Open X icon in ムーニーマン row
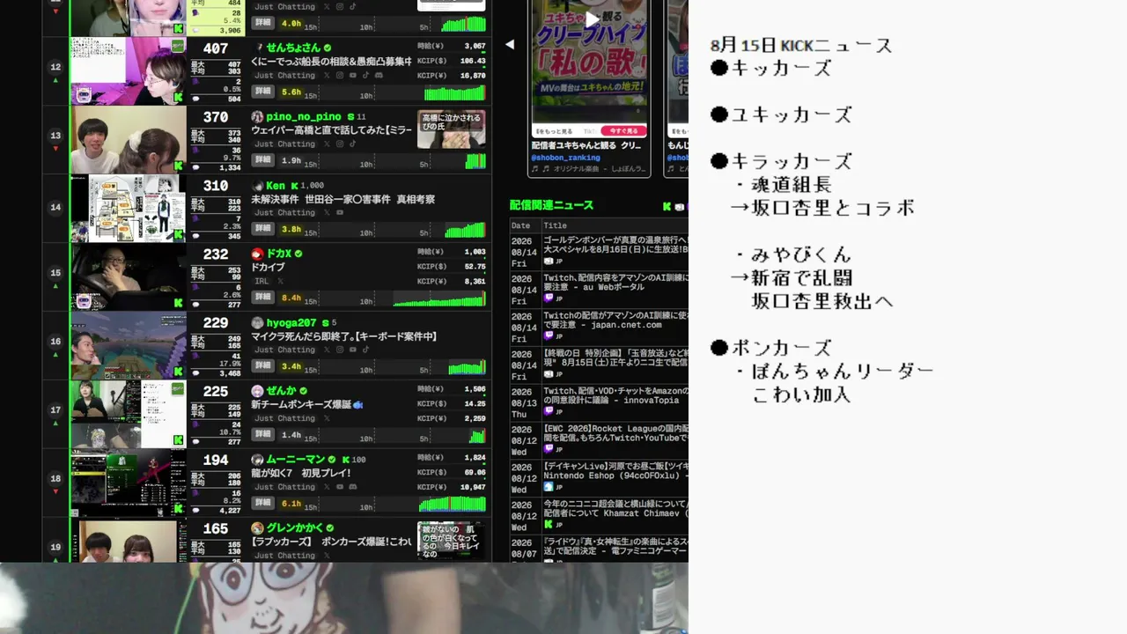The width and height of the screenshot is (1127, 634). (x=327, y=488)
